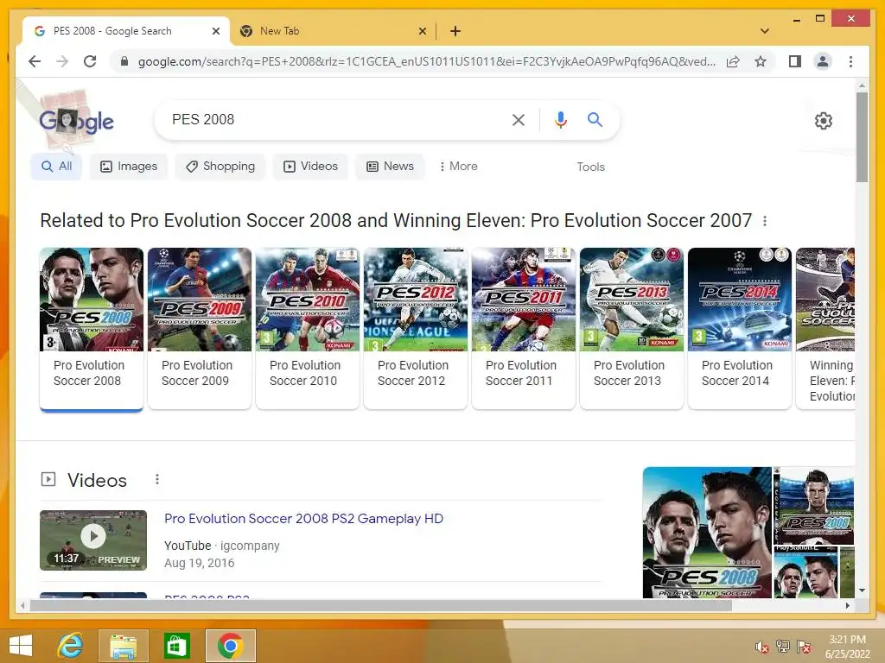Click the vertical scrollbar thumb
Image resolution: width=885 pixels, height=663 pixels.
[x=862, y=137]
